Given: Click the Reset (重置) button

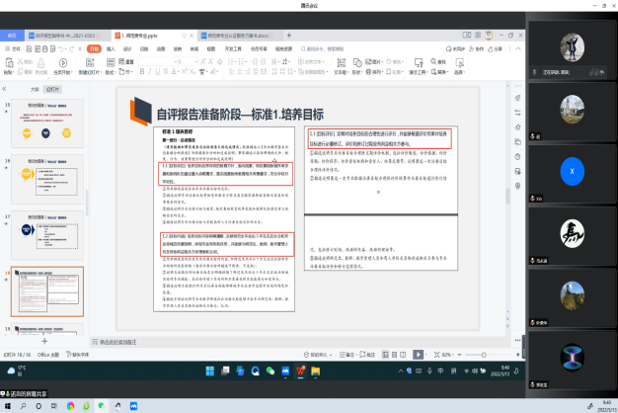Looking at the screenshot, I should point(126,61).
